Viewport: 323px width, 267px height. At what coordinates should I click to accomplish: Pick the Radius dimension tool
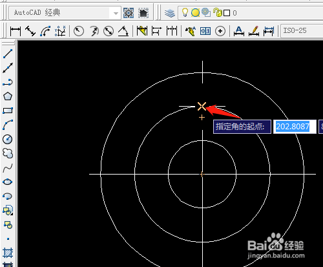click(x=79, y=31)
